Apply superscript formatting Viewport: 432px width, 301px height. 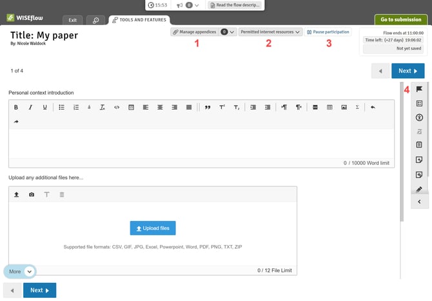222,108
